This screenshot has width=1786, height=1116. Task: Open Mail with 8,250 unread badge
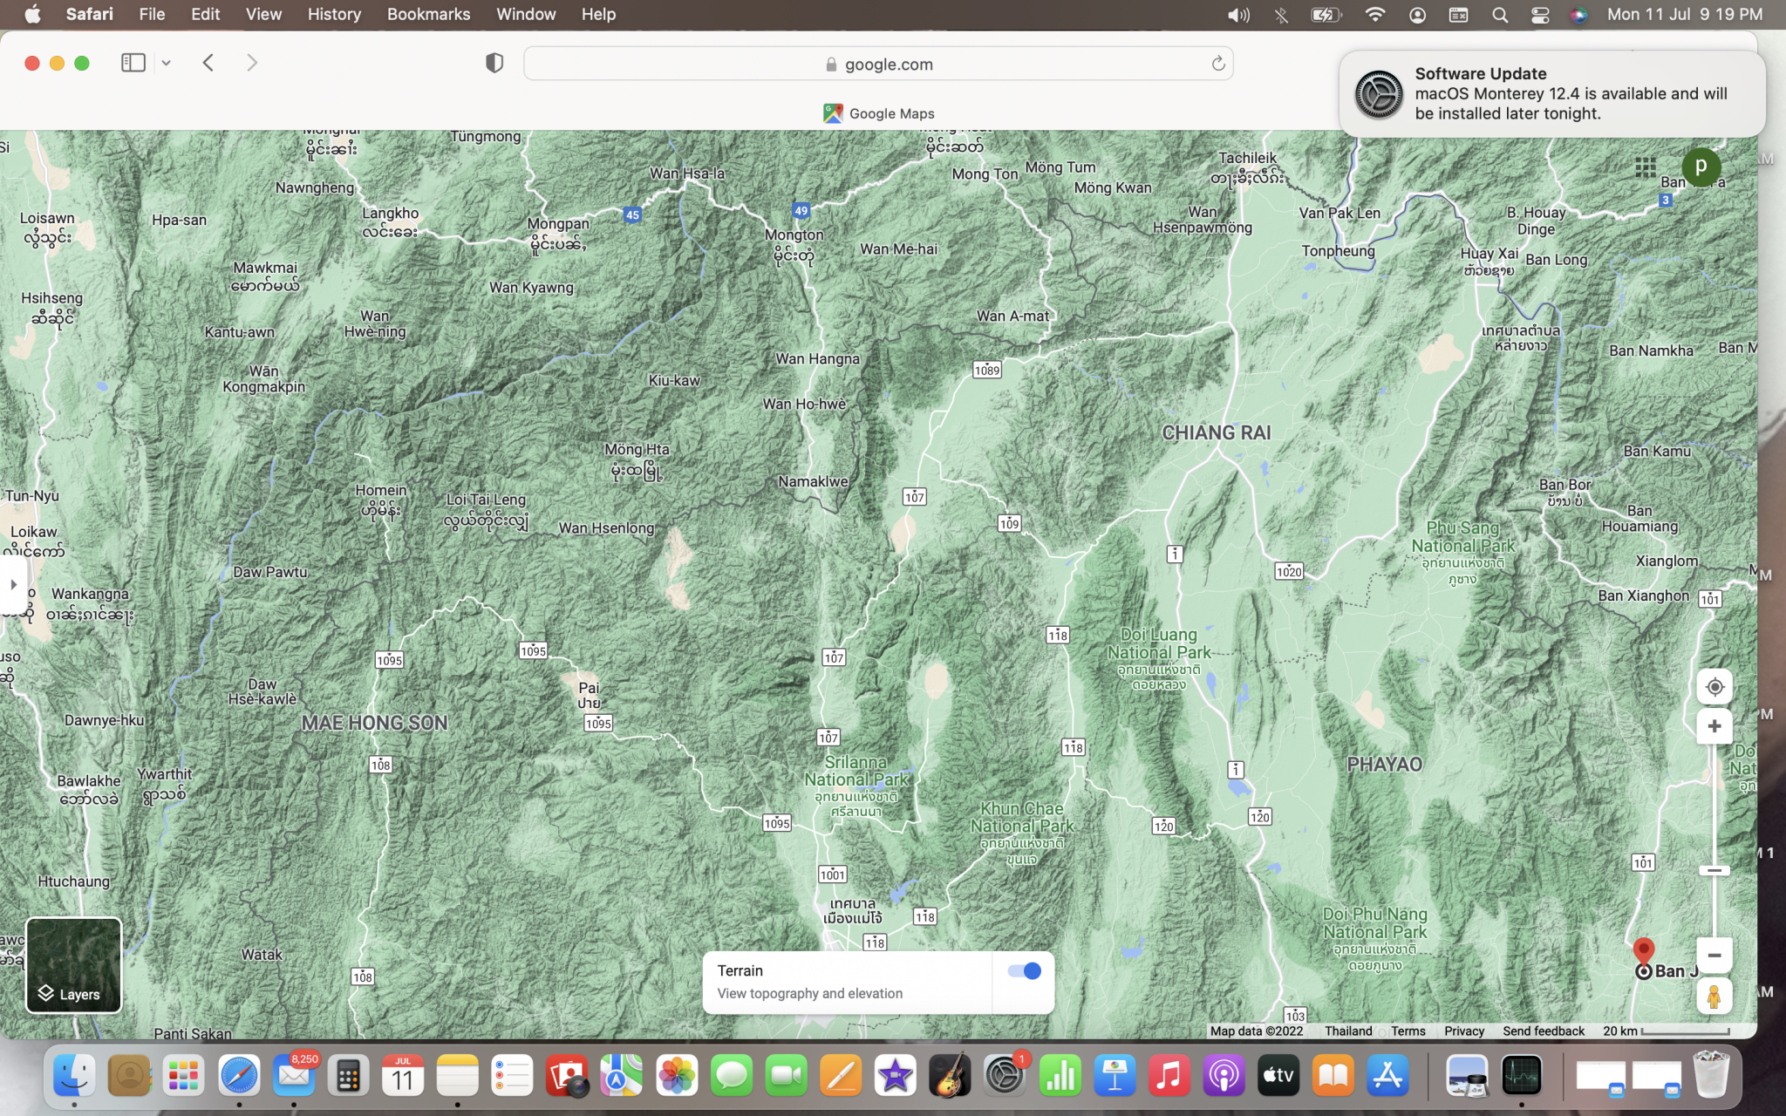click(294, 1075)
